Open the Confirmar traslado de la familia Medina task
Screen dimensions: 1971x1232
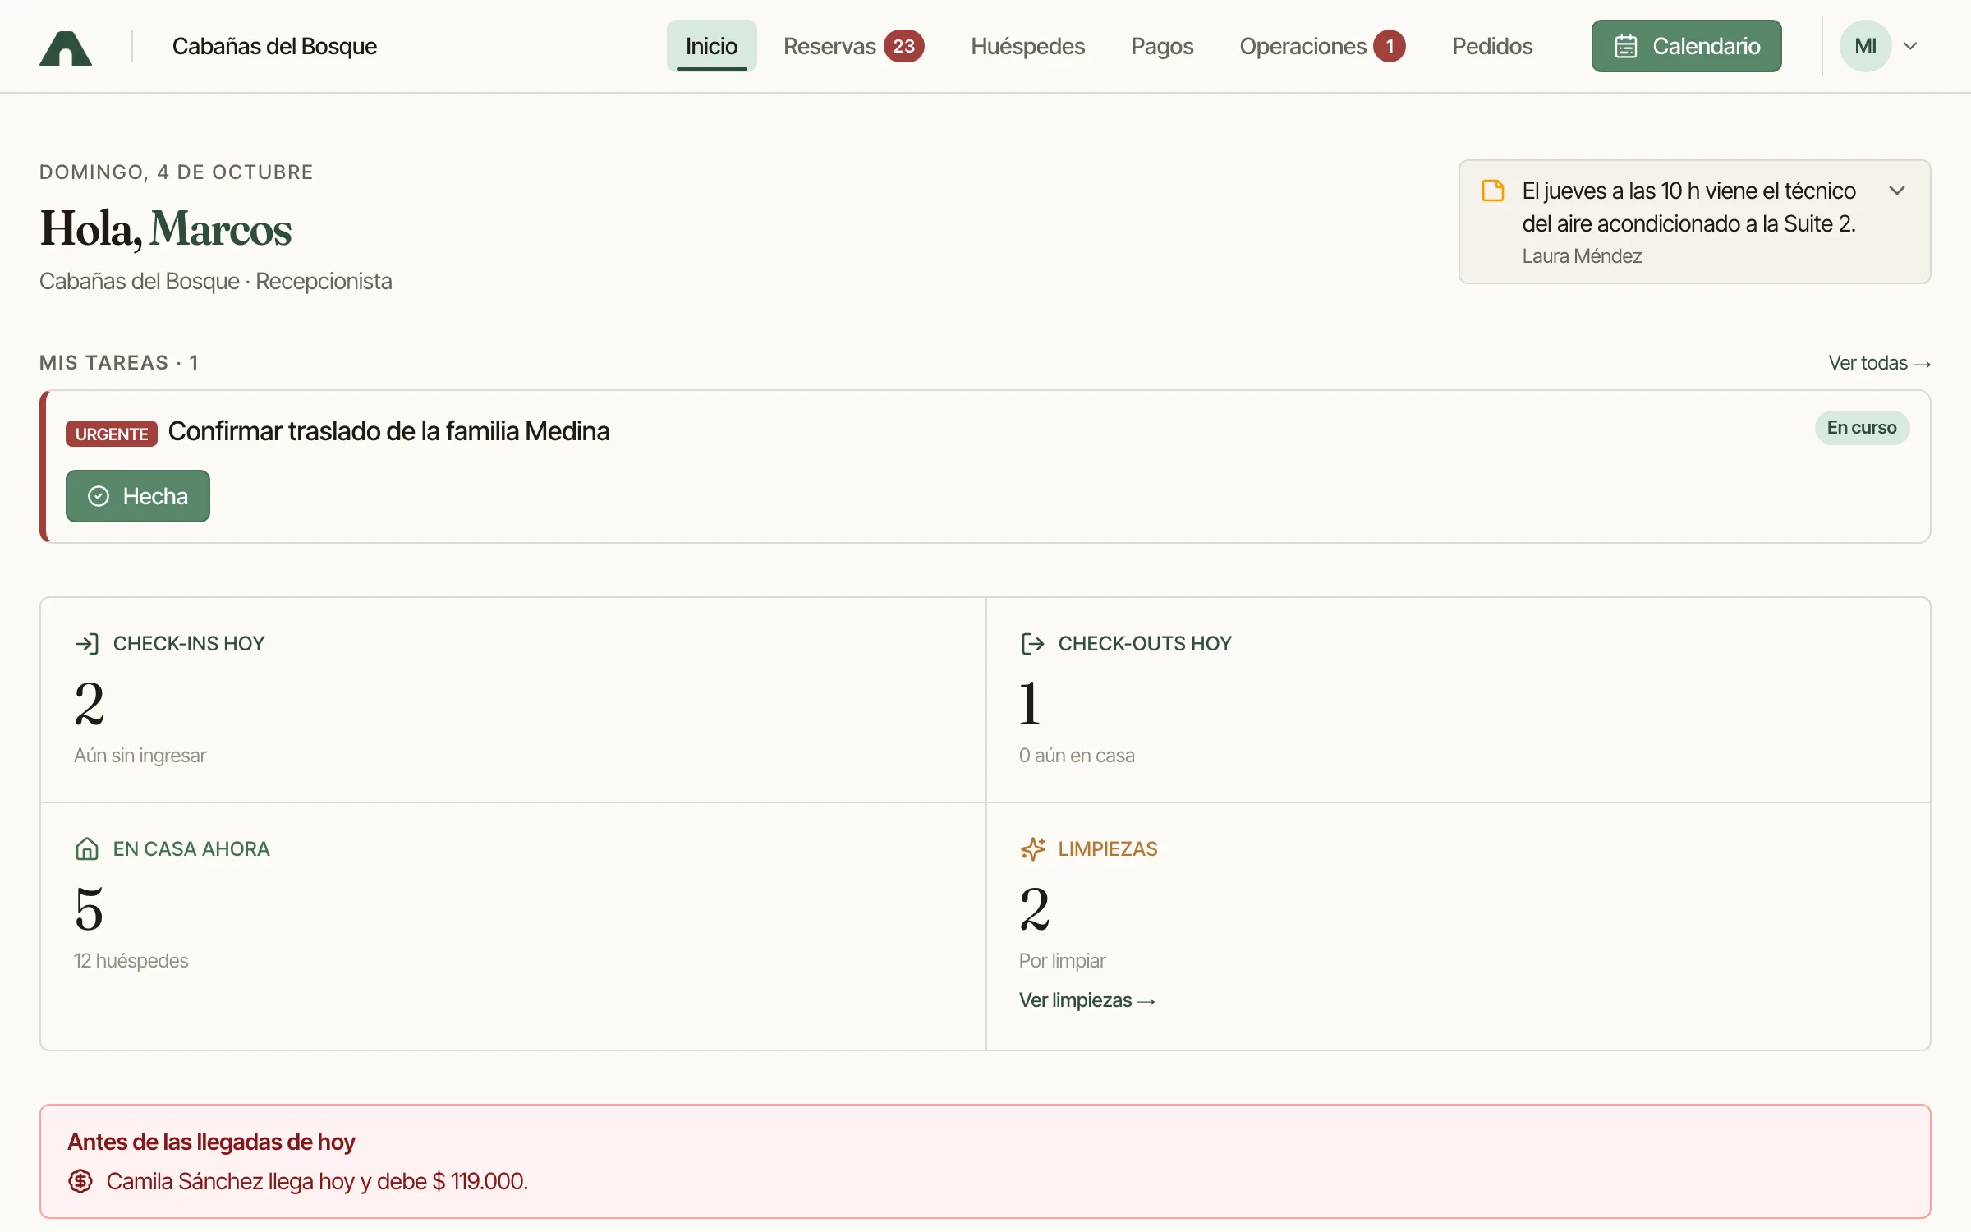[388, 431]
